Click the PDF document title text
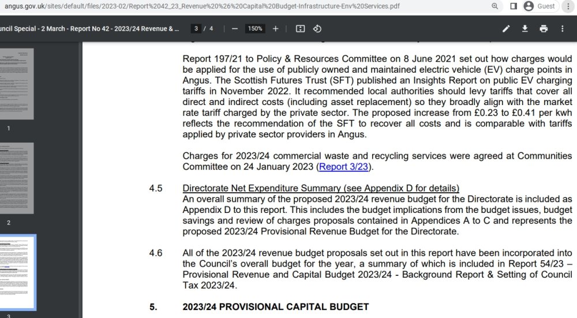 pyautogui.click(x=89, y=29)
